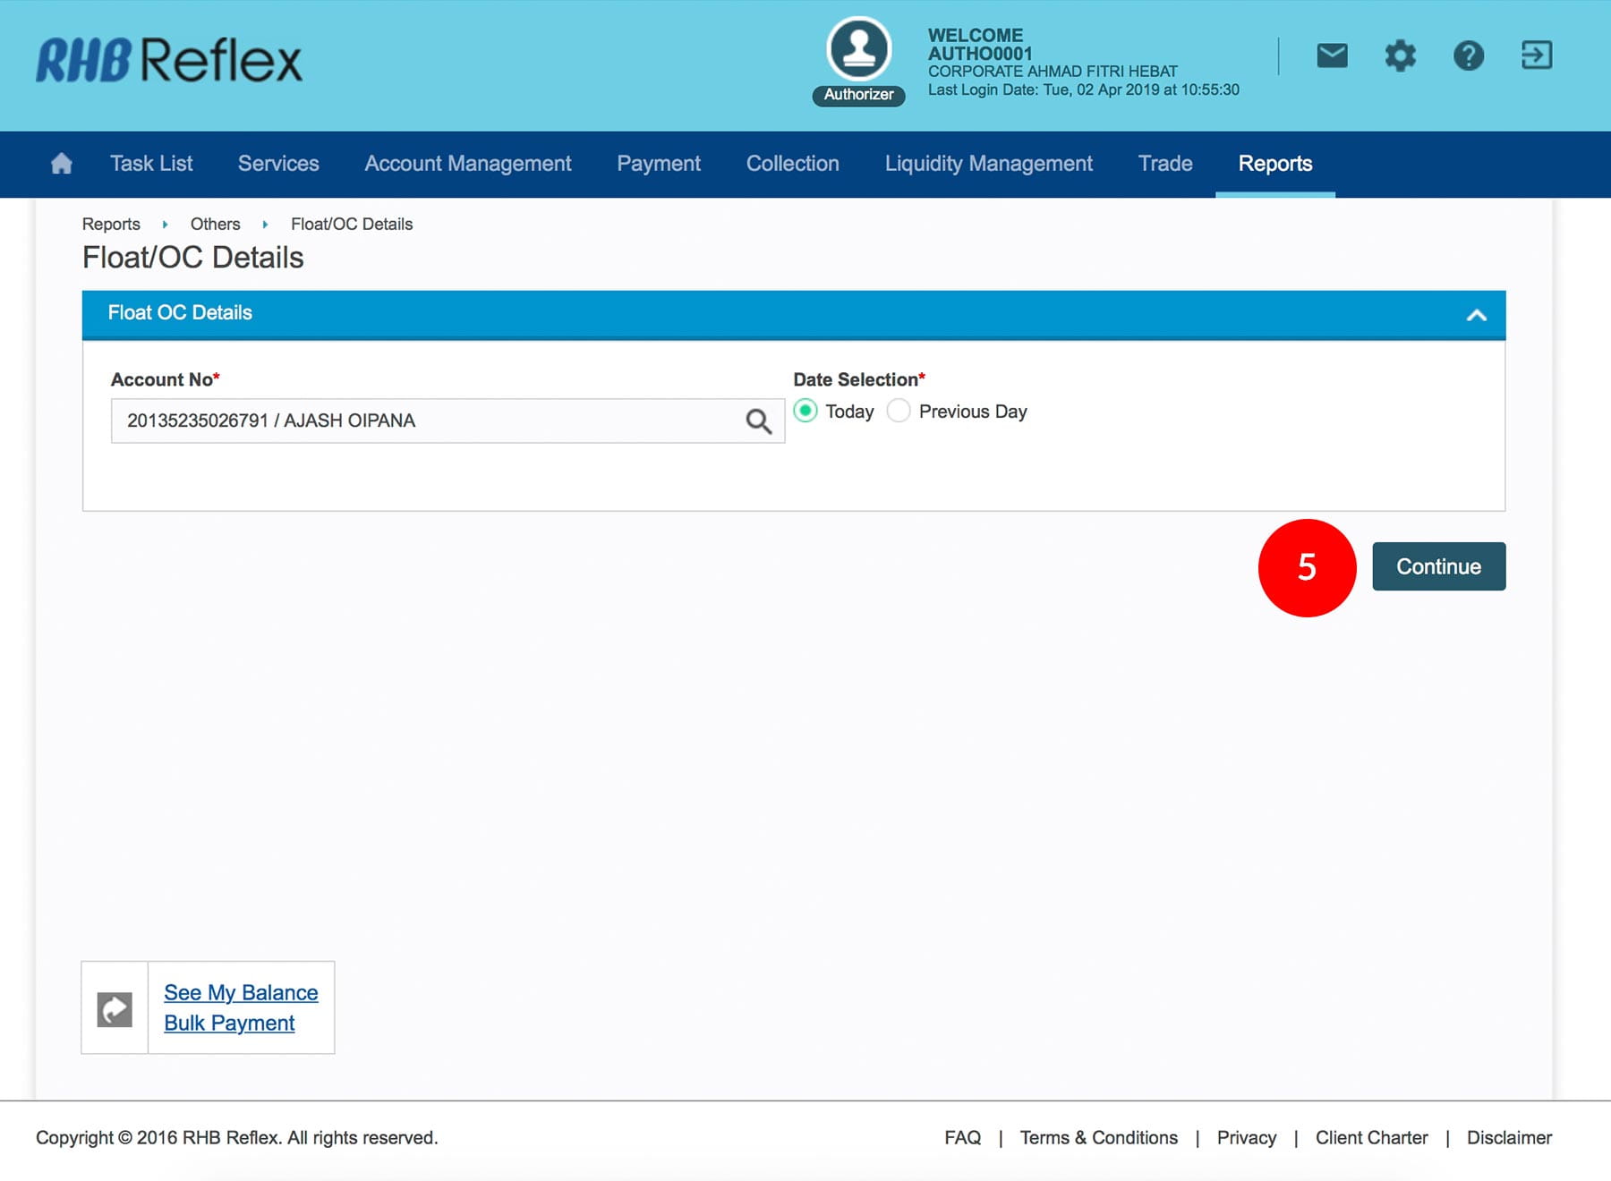Search accounts with the magnifier icon

758,421
